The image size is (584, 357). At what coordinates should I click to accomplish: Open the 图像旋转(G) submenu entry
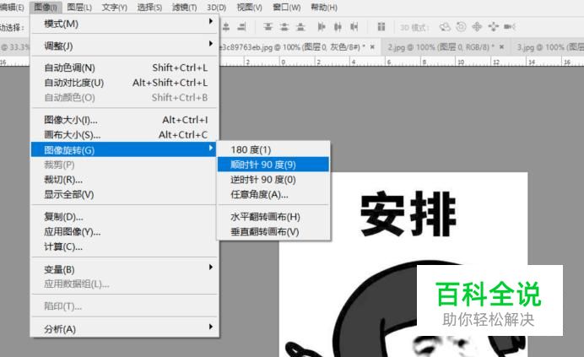tap(124, 150)
